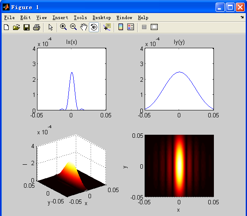Image resolution: width=247 pixels, height=216 pixels.
Task: Insert a colorbar with toolbar icon
Action: (121, 27)
